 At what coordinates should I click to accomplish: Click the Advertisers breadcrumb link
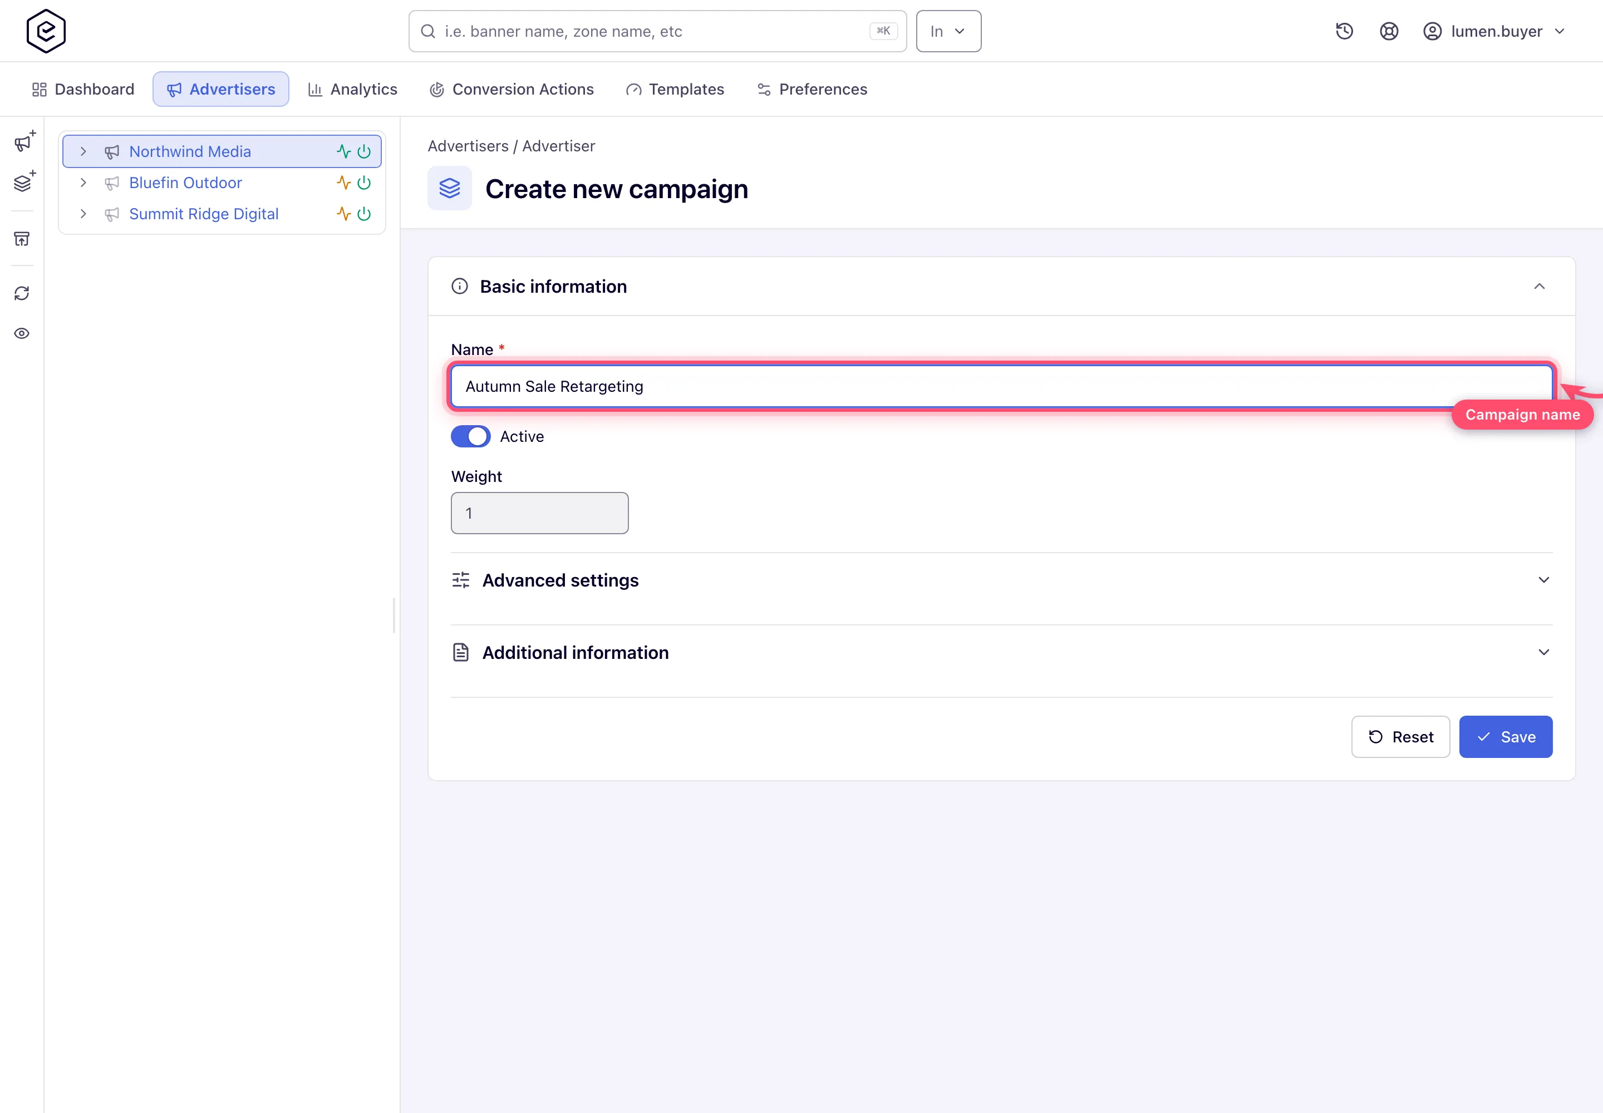click(468, 146)
